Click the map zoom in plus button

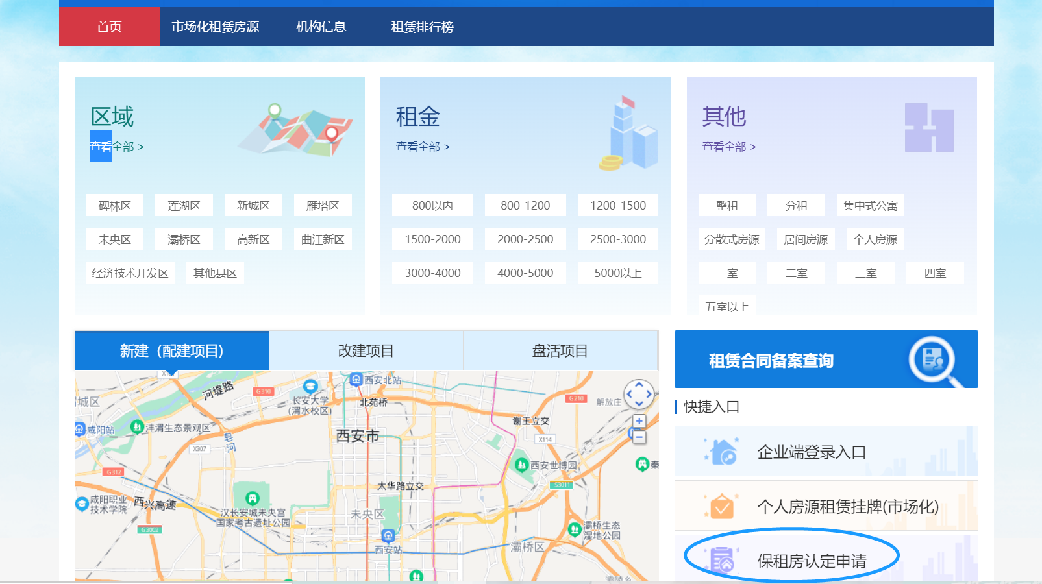point(639,421)
